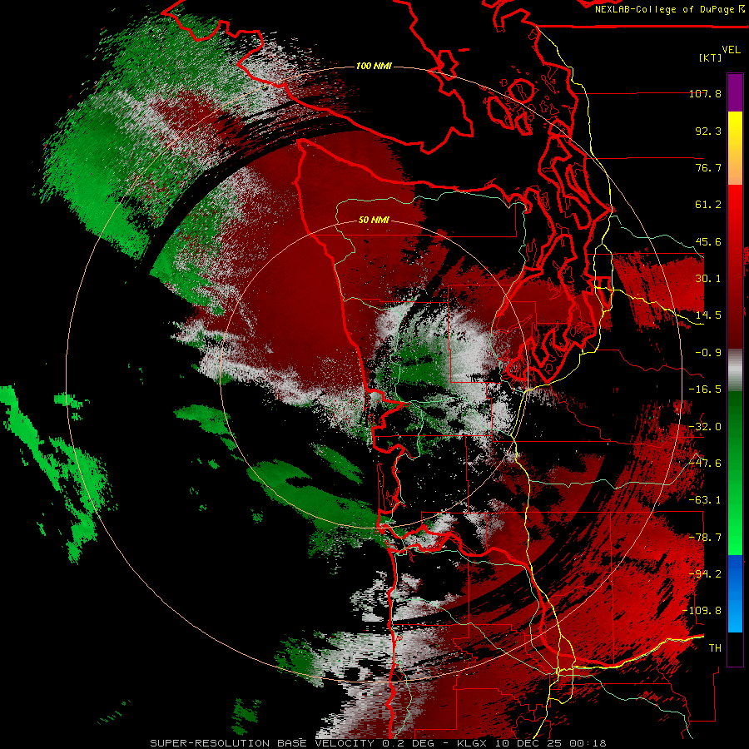749x749 pixels.
Task: Click the -0.9 legend value
Action: point(708,353)
